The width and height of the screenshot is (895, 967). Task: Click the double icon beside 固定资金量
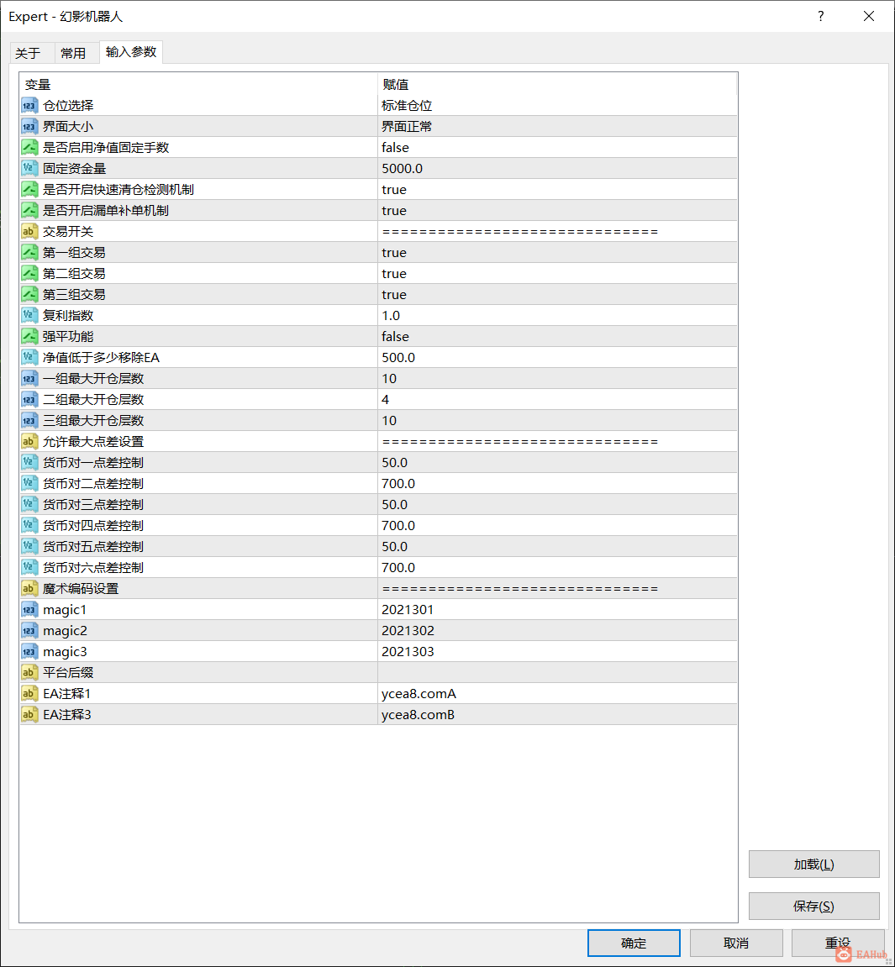point(29,168)
